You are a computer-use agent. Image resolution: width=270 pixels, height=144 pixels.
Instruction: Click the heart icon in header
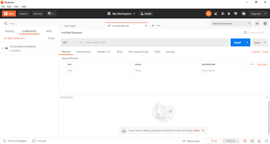click(x=236, y=14)
